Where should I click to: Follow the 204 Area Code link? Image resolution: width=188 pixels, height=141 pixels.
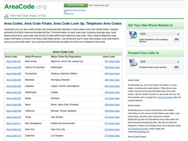click(x=112, y=80)
